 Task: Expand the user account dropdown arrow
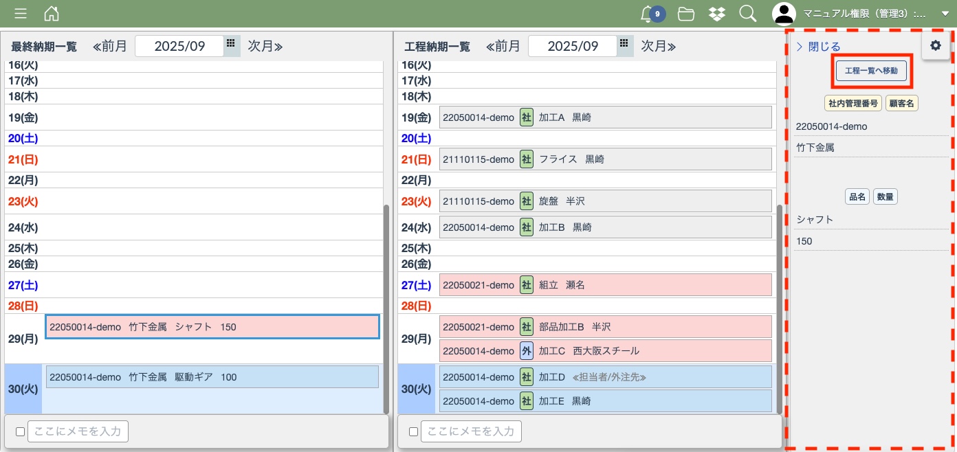945,14
